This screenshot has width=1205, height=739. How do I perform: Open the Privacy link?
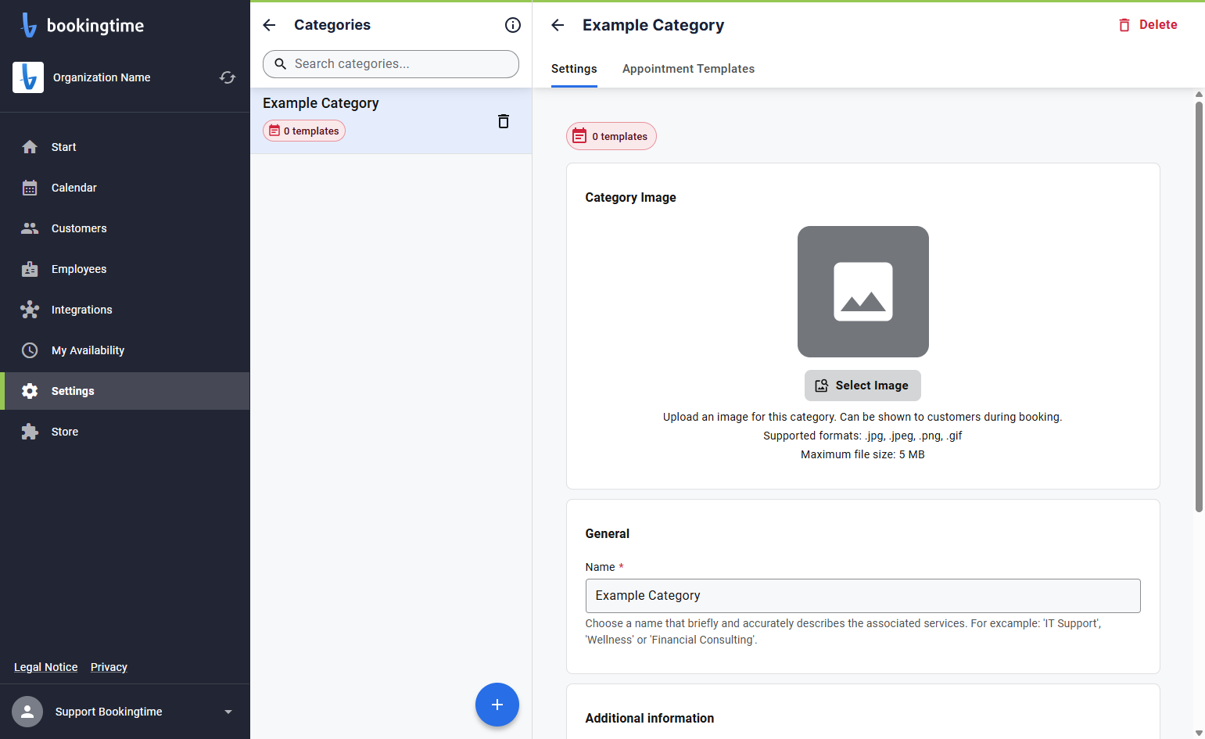(109, 667)
